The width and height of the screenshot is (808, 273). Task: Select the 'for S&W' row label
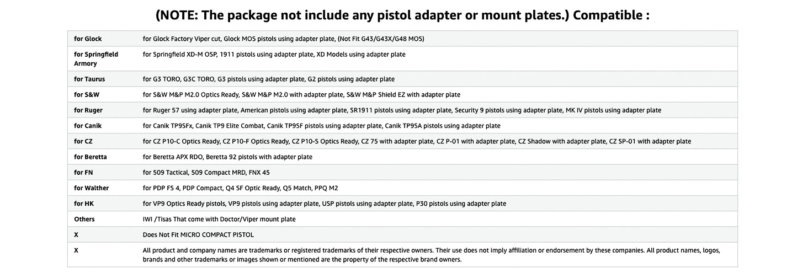point(87,95)
